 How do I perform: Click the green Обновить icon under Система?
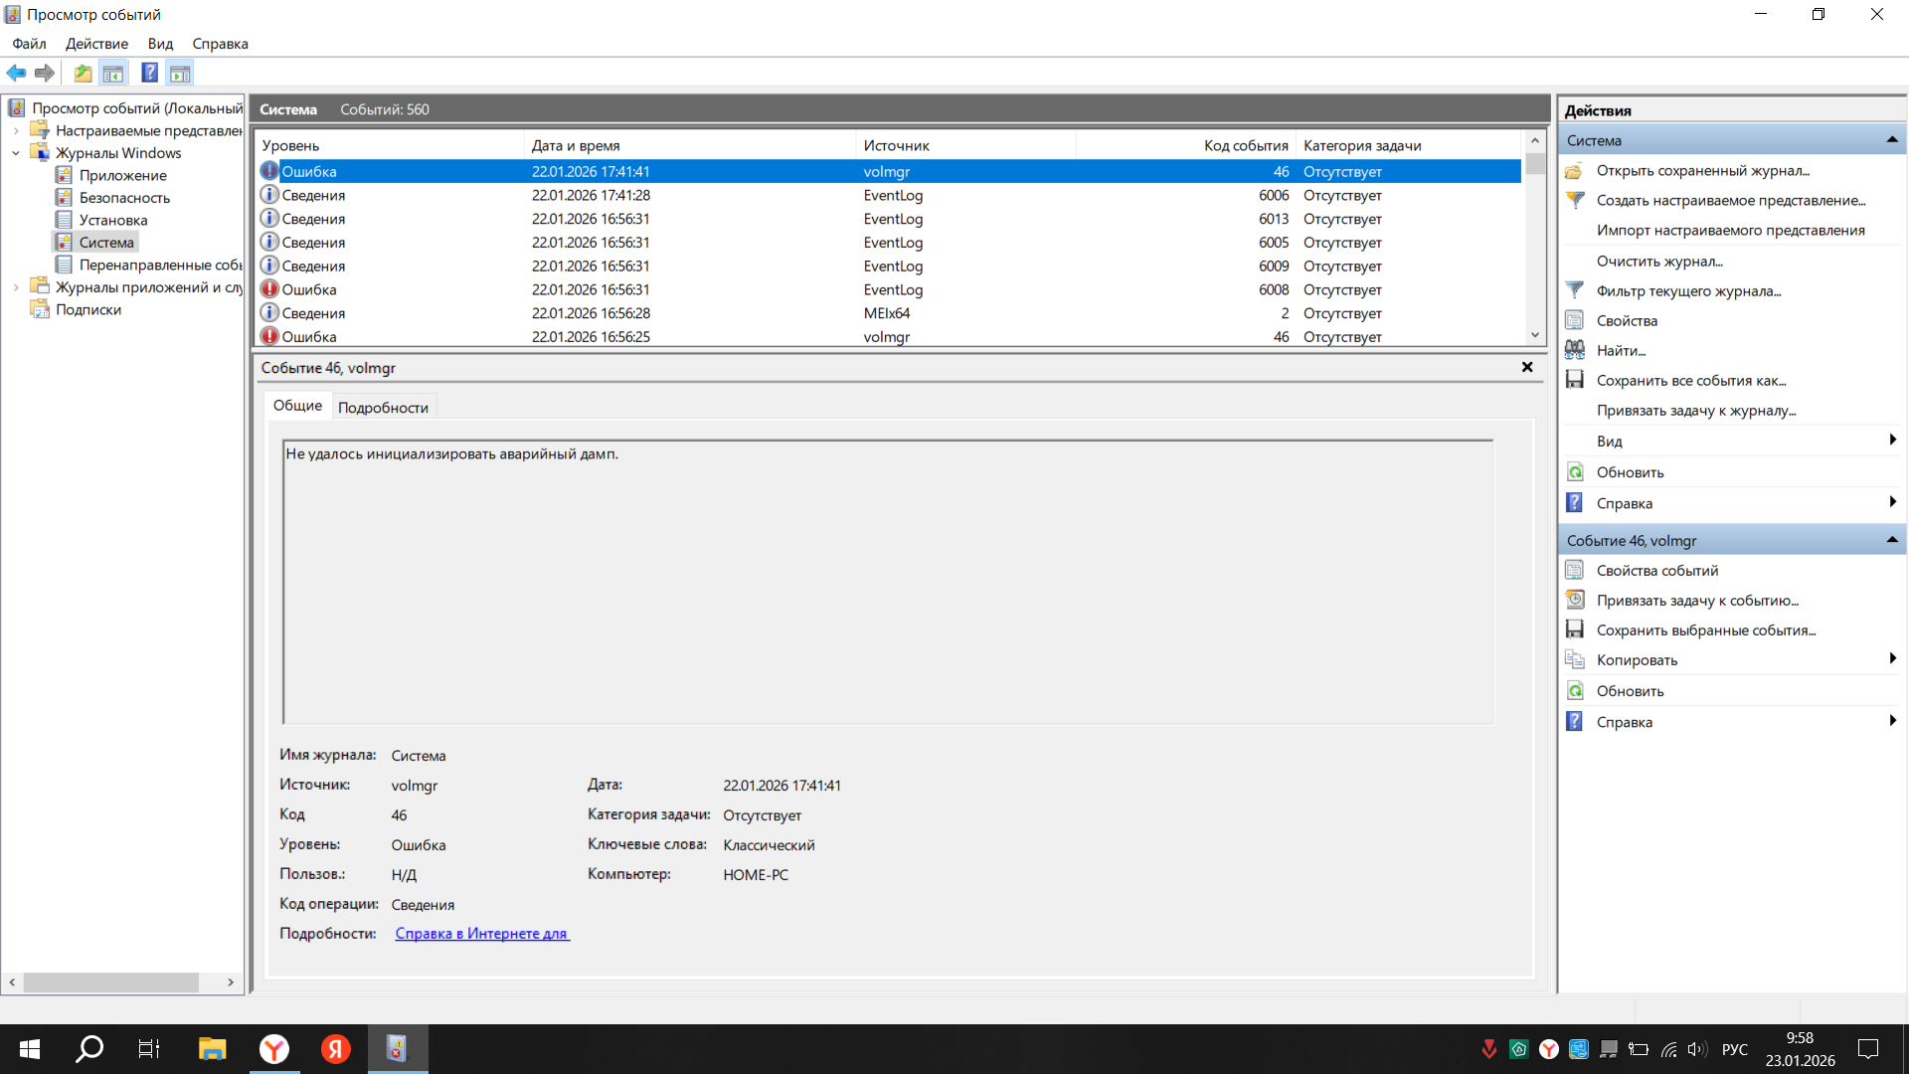click(1575, 472)
